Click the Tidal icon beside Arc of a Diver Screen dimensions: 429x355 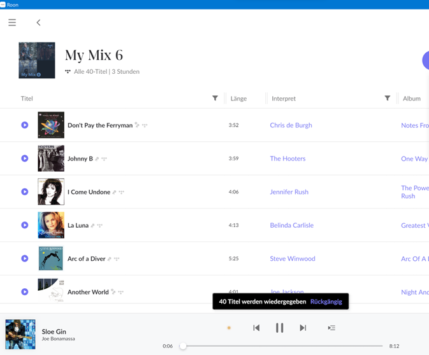[x=117, y=259]
